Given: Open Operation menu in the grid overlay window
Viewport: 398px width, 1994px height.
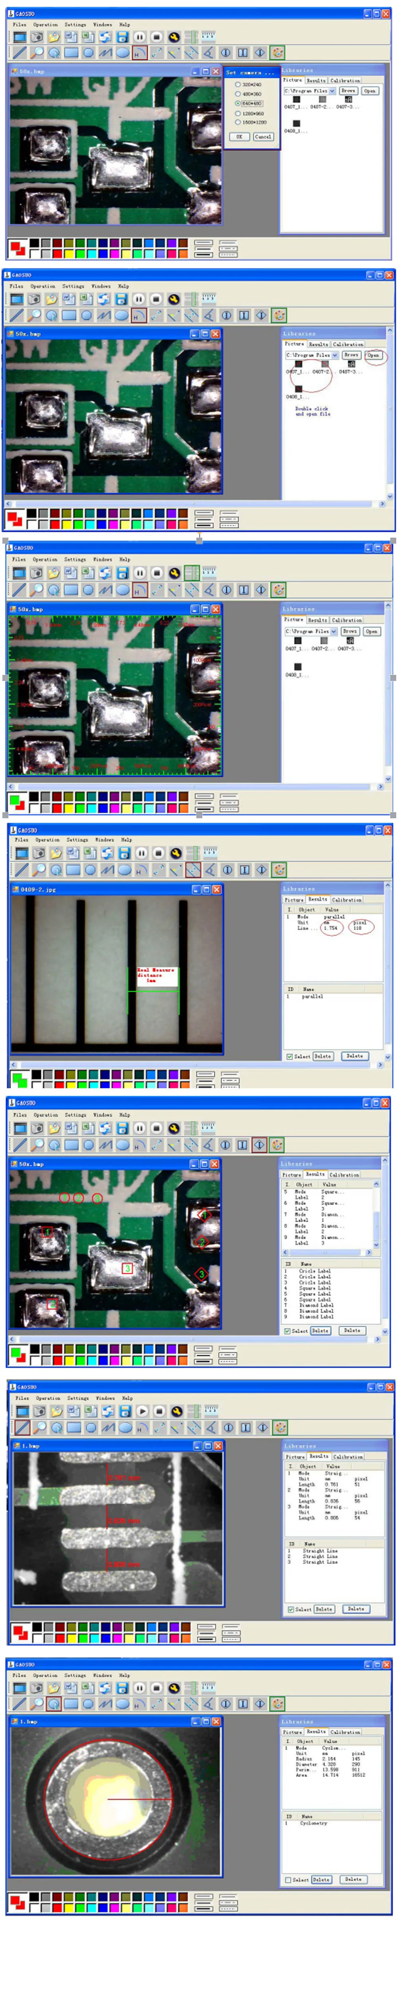Looking at the screenshot, I should pos(45,559).
